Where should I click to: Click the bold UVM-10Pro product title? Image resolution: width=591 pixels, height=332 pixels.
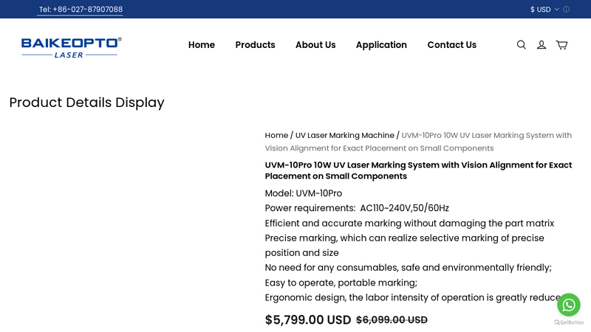click(x=418, y=170)
